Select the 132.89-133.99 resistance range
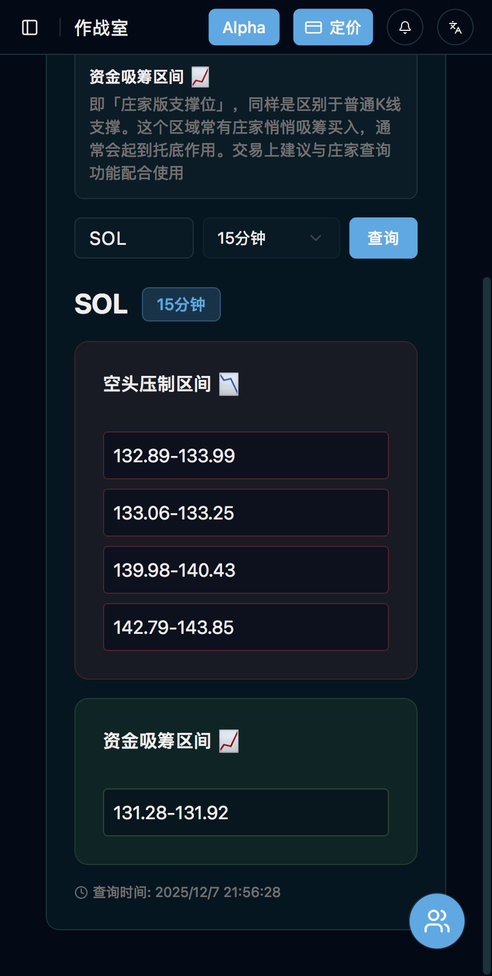The image size is (492, 976). [246, 455]
